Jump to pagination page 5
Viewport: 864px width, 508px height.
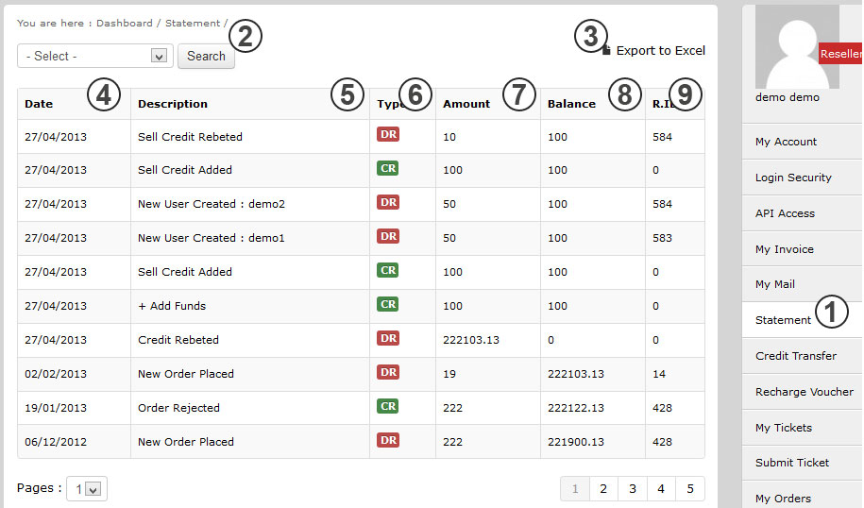[690, 489]
